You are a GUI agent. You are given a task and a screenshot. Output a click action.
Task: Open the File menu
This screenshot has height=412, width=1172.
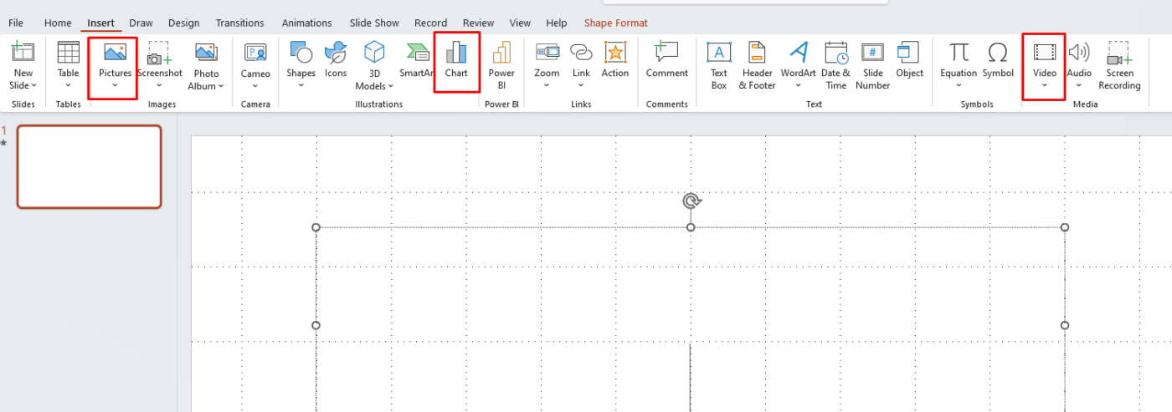[16, 23]
